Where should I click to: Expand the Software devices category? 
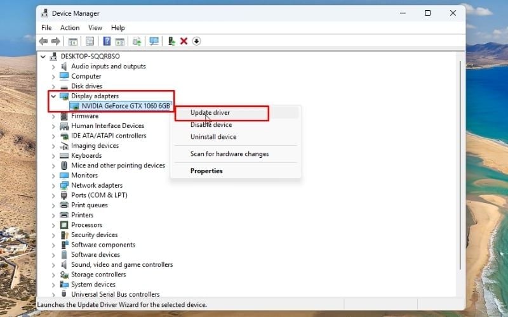tap(53, 255)
